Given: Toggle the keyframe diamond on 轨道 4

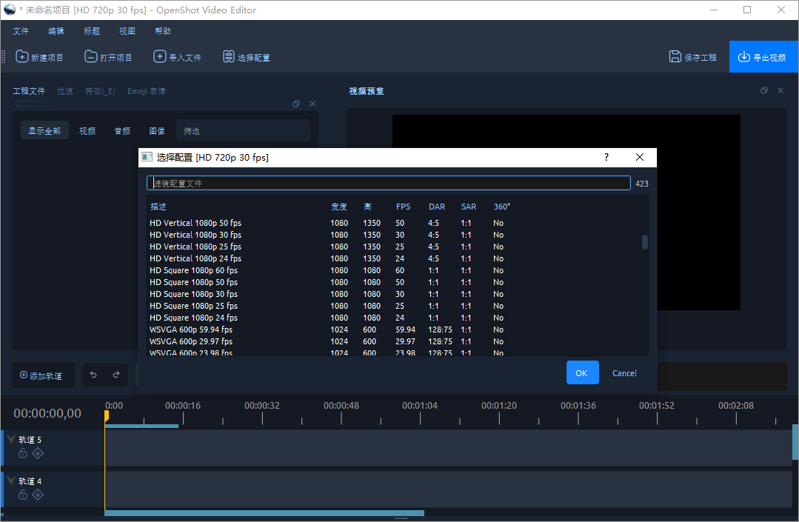Looking at the screenshot, I should (38, 495).
